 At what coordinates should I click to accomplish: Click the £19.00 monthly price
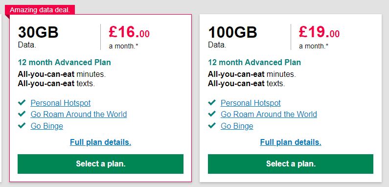320,32
